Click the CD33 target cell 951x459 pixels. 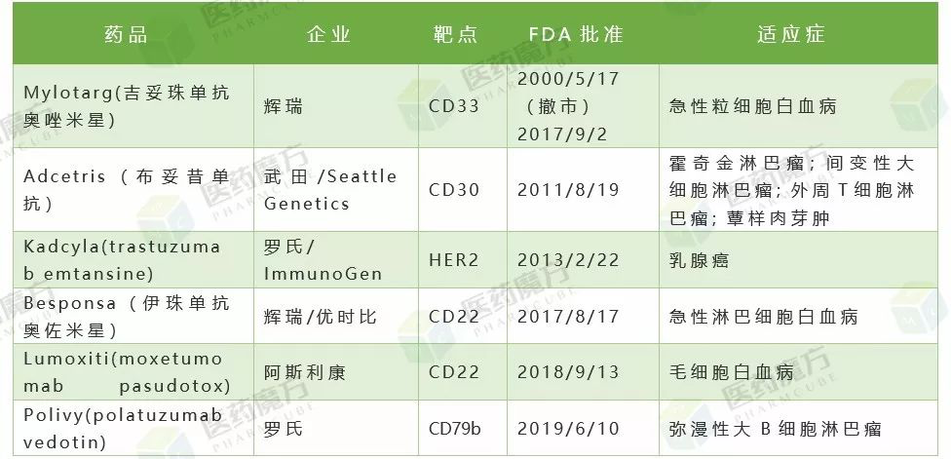pos(463,106)
